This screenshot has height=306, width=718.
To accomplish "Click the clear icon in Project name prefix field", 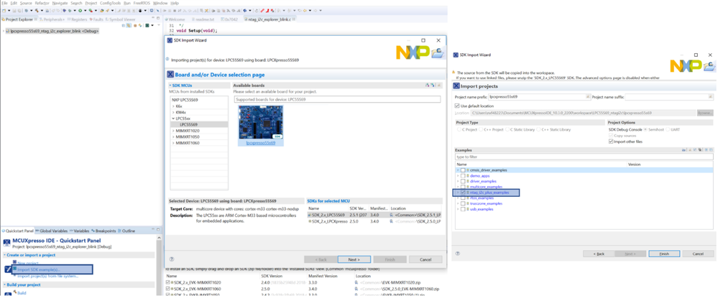I will pyautogui.click(x=587, y=96).
